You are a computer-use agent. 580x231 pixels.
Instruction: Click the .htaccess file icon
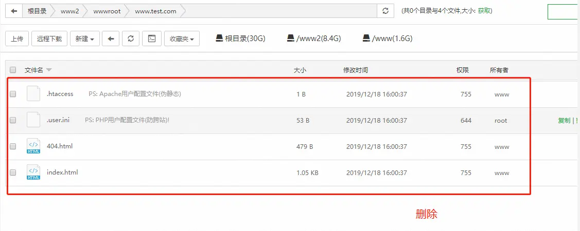click(33, 94)
